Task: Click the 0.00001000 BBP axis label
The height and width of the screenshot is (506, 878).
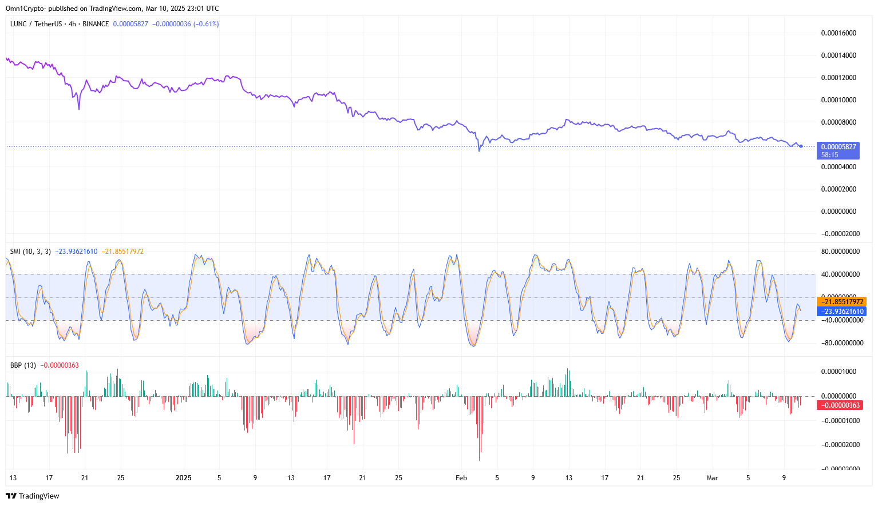Action: [839, 372]
